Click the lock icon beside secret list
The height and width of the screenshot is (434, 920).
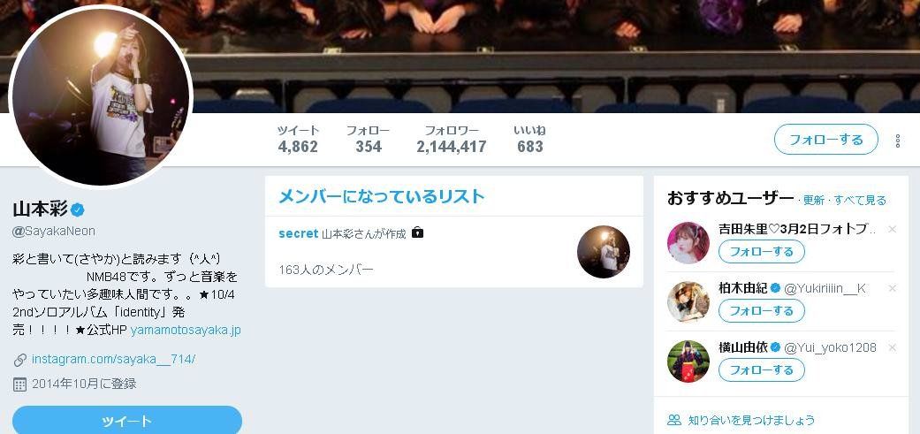417,232
